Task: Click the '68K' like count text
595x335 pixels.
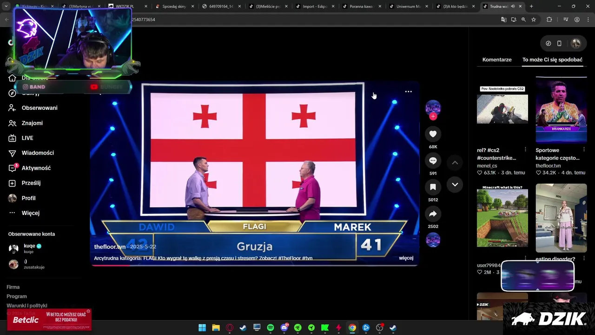Action: point(433,147)
